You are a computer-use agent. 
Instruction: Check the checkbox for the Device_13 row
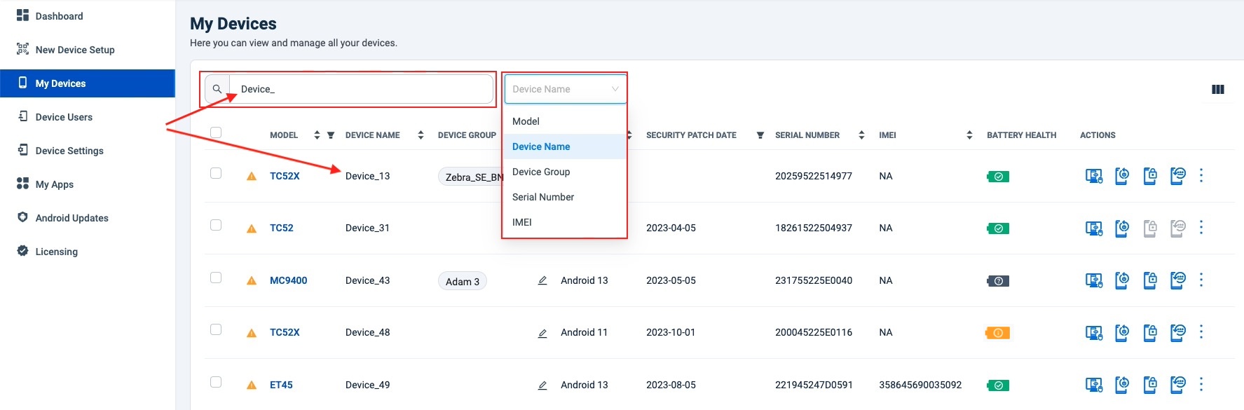(216, 173)
